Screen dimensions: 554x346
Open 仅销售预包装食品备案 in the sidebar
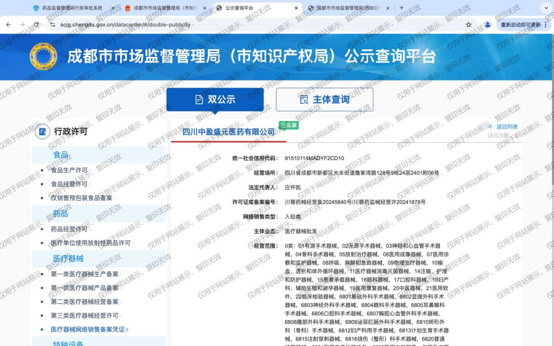tap(81, 198)
